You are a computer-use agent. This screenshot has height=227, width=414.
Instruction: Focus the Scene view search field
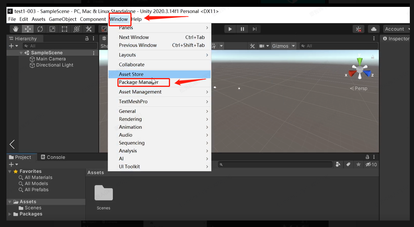[339, 46]
